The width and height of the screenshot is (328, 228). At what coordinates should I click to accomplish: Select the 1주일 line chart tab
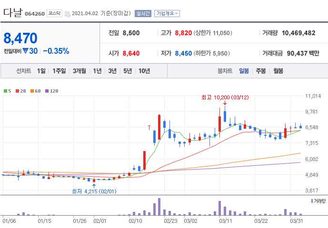[59, 71]
